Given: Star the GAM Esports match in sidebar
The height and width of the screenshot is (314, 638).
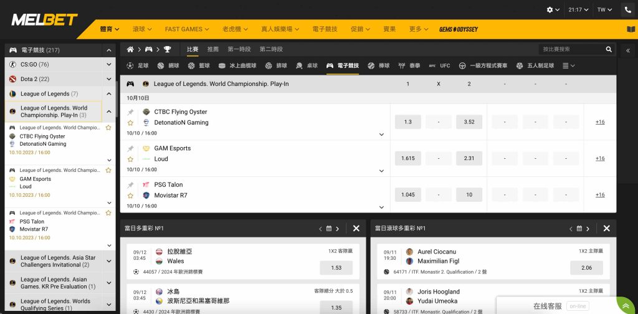Looking at the screenshot, I should [108, 170].
